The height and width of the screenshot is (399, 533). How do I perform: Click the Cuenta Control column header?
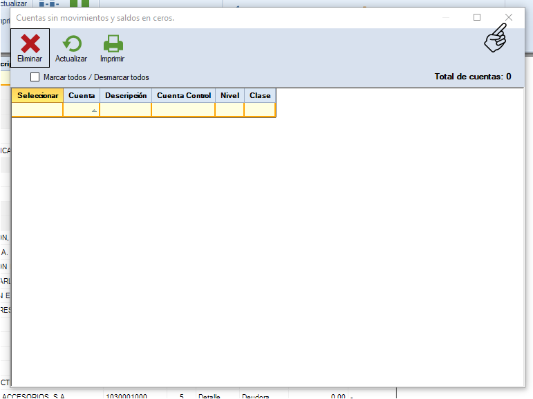coord(184,95)
